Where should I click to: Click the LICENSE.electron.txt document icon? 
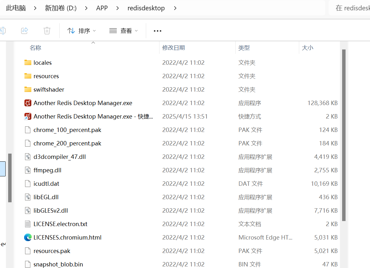click(x=28, y=224)
